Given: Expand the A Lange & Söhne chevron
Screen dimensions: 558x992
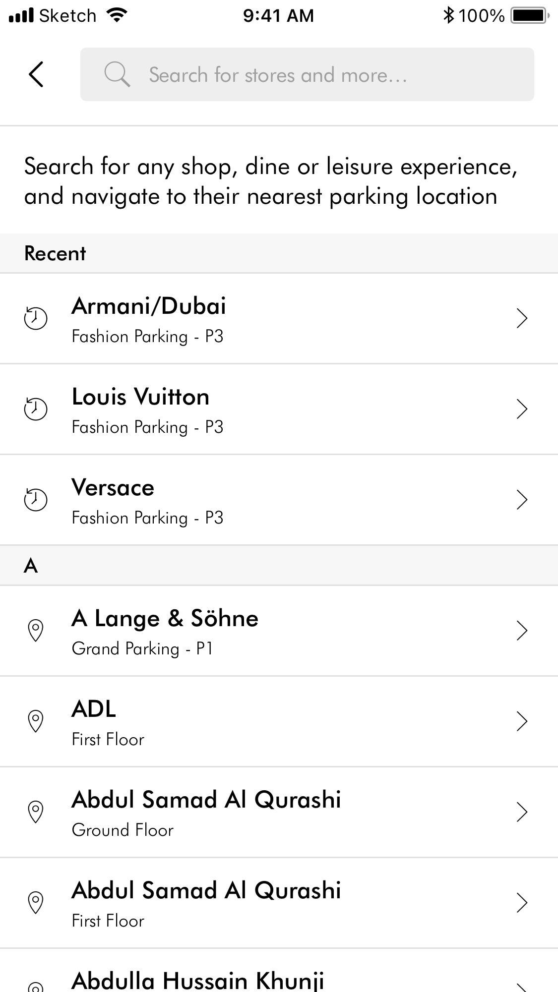Looking at the screenshot, I should [x=521, y=631].
